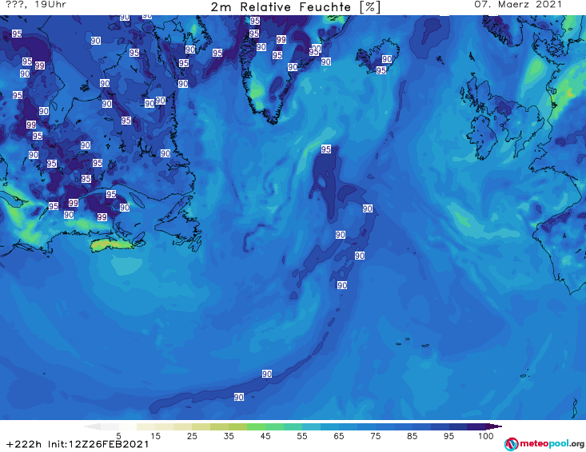This screenshot has width=586, height=452.
Task: Click the 95 contour label on Iceland
Action: pyautogui.click(x=381, y=70)
